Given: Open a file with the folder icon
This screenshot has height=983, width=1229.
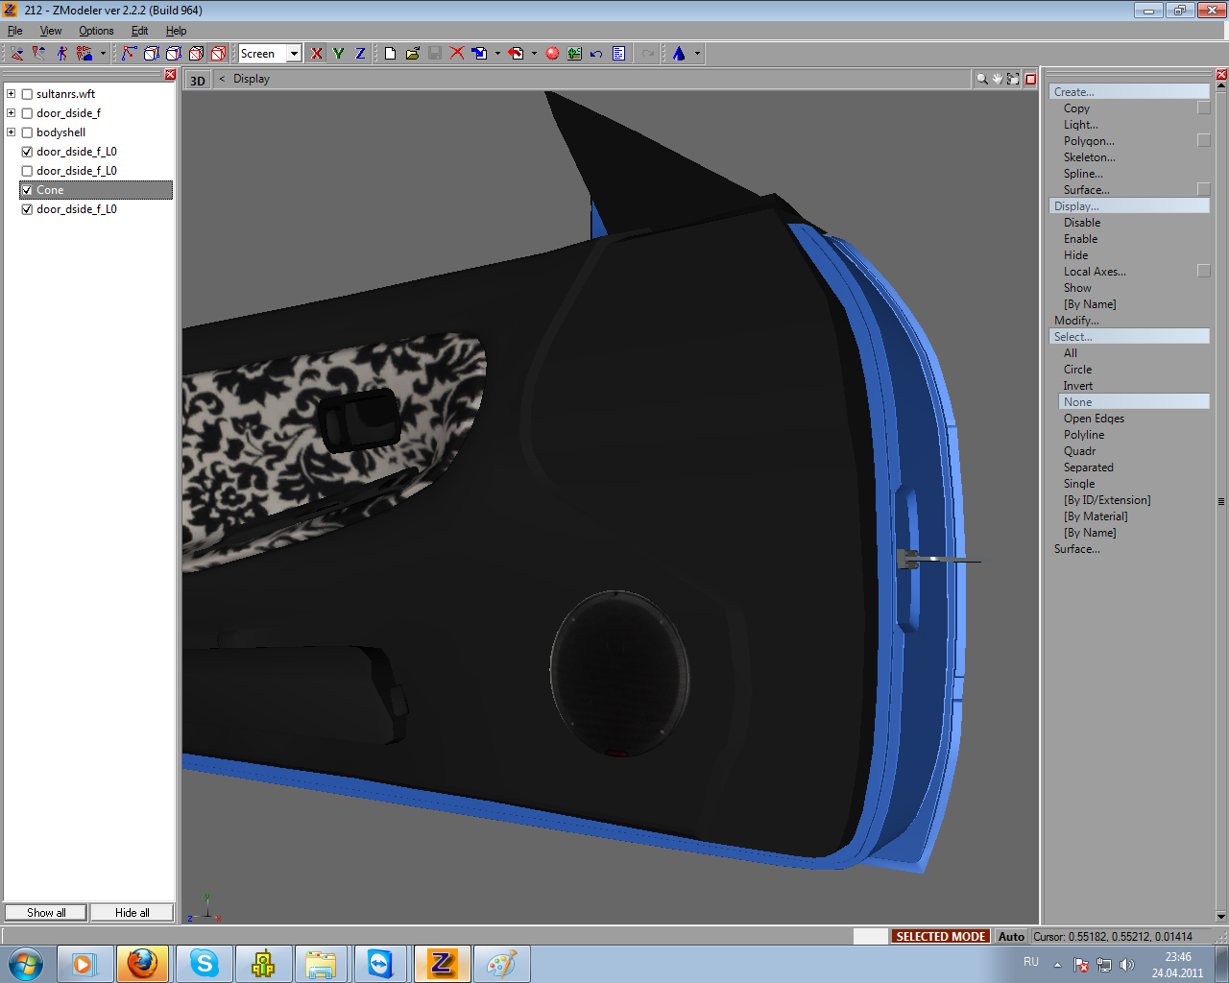Looking at the screenshot, I should 413,54.
